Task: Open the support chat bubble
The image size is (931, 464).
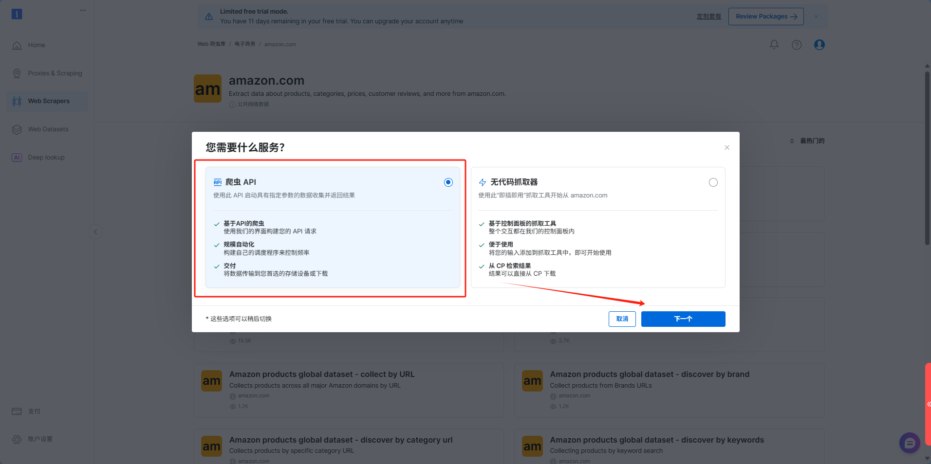Action: click(x=910, y=443)
